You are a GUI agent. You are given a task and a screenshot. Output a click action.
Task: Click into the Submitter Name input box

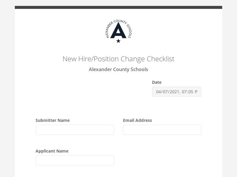click(75, 130)
